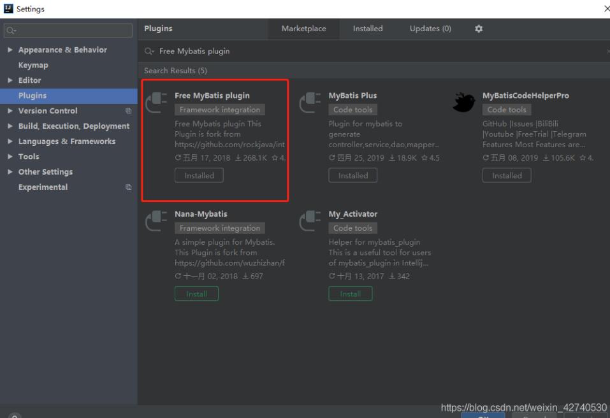610x418 pixels.
Task: Expand Languages & Frameworks node
Action: click(10, 141)
